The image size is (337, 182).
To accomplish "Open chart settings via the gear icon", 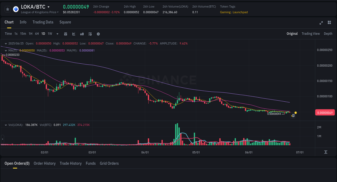I will pos(98,34).
